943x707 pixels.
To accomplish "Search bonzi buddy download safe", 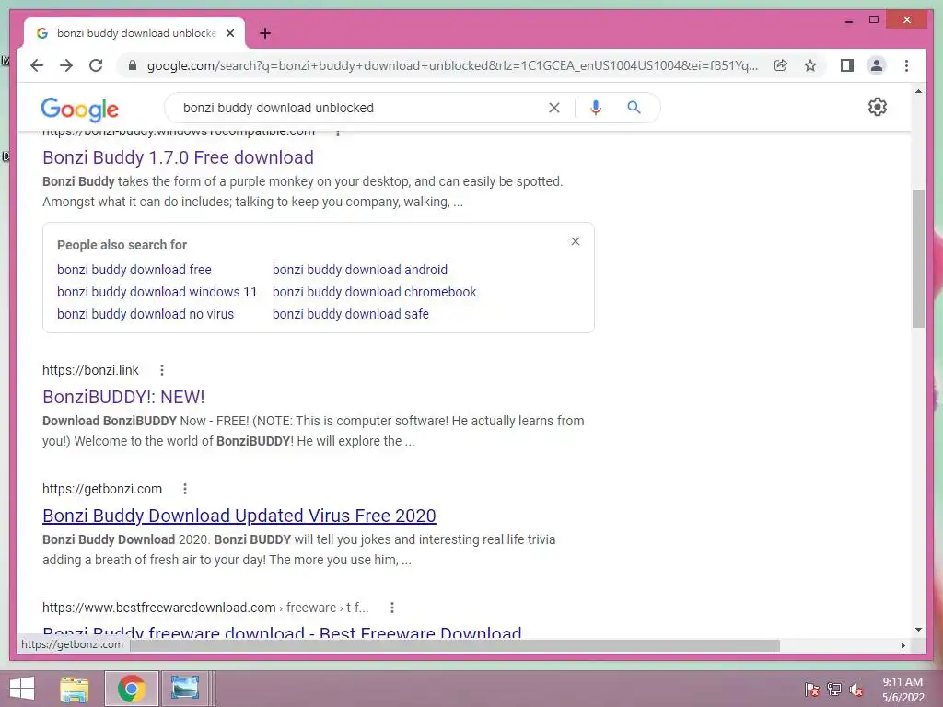I will click(x=351, y=314).
